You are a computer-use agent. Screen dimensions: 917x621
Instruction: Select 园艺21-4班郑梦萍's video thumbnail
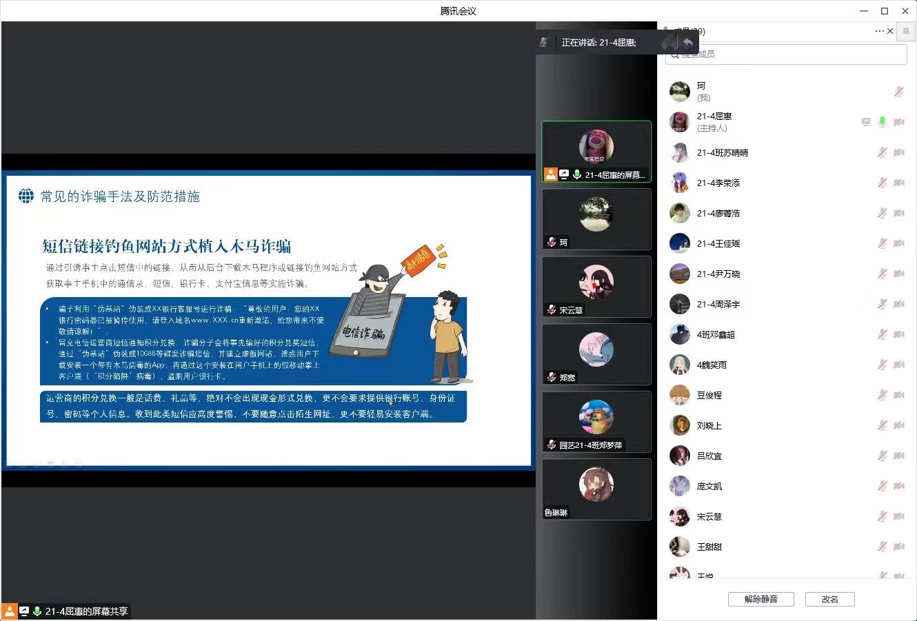point(596,422)
